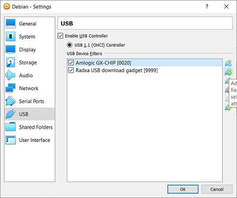
Task: Select Serial Ports in sidebar
Action: click(x=30, y=101)
